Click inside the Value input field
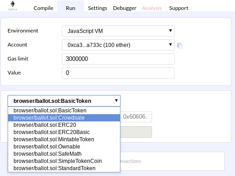The width and height of the screenshot is (235, 176). [x=118, y=73]
